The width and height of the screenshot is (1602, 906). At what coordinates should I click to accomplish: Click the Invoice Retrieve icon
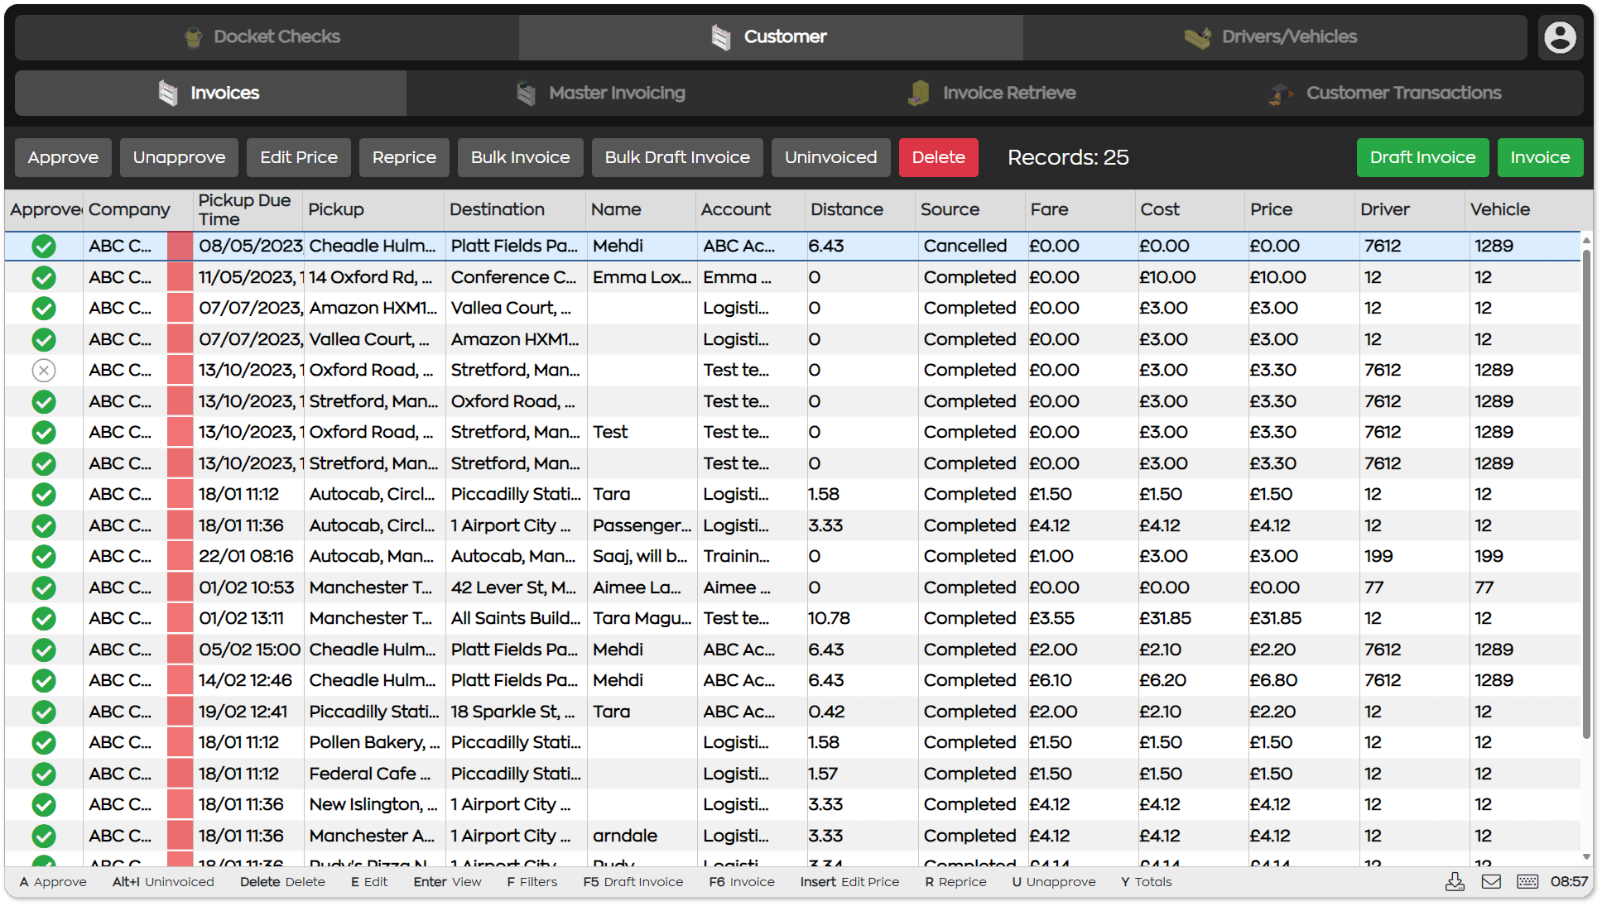tap(918, 93)
